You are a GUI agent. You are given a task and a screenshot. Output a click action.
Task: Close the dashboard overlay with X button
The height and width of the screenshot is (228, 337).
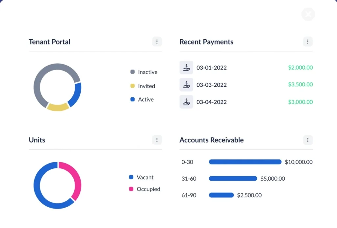308,14
